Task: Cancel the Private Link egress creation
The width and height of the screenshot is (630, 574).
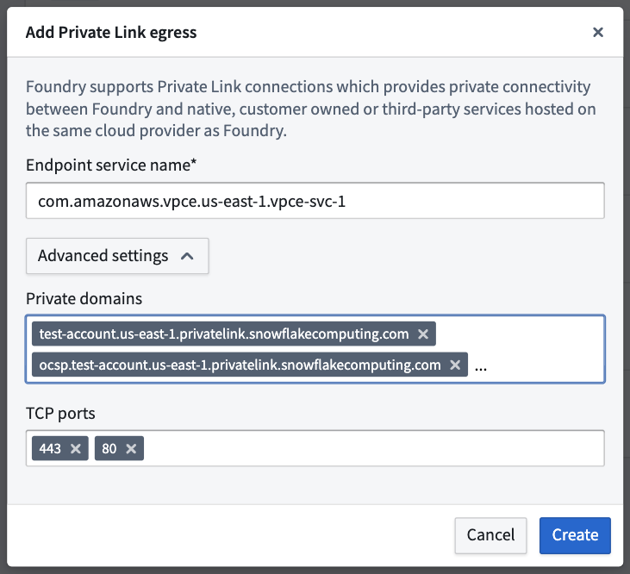Action: pos(490,535)
